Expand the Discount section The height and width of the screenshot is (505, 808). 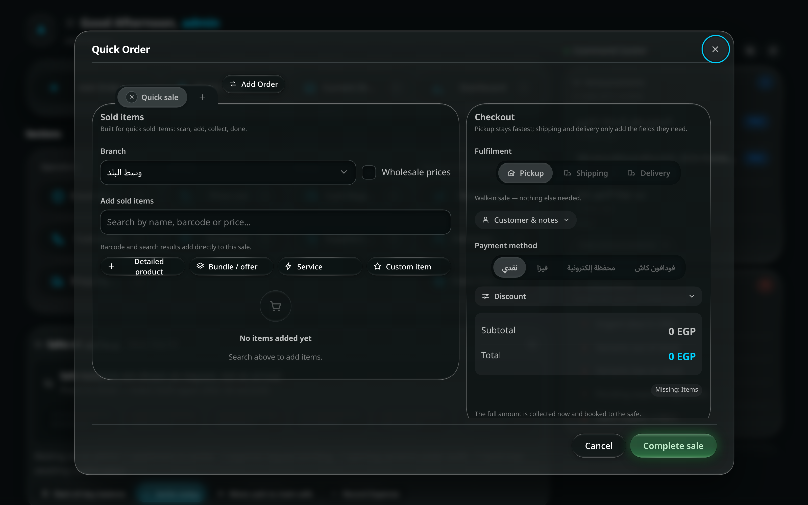[x=588, y=296]
